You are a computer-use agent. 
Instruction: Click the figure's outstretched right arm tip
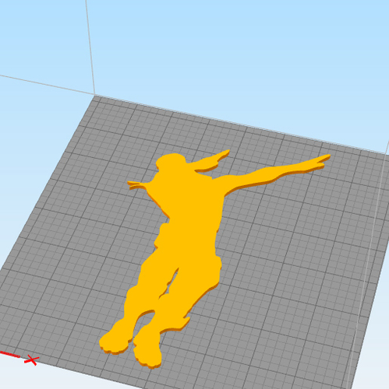322,159
